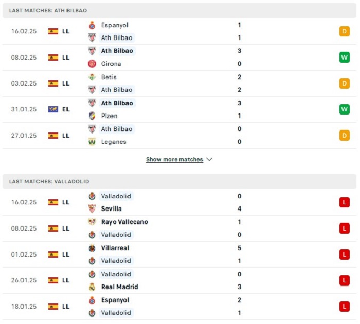This screenshot has width=360, height=324.
Task: Open the Villarreal team name link
Action: 115,248
